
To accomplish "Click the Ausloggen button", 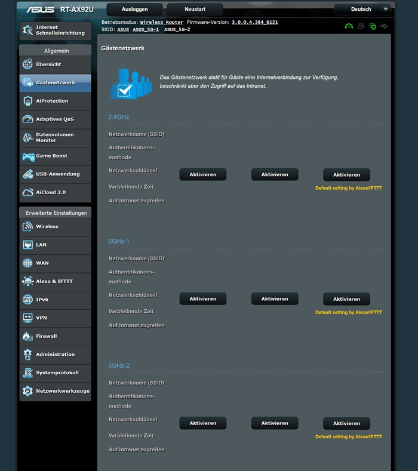I will click(x=134, y=10).
